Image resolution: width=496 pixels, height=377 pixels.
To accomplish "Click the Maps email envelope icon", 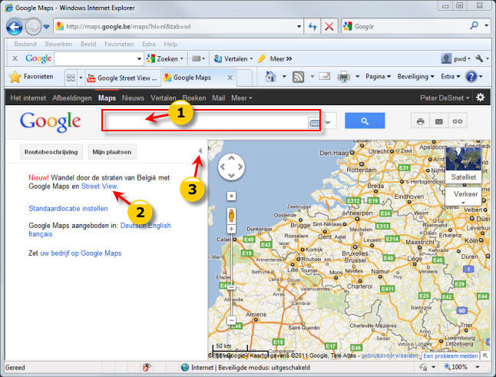I will pyautogui.click(x=438, y=121).
